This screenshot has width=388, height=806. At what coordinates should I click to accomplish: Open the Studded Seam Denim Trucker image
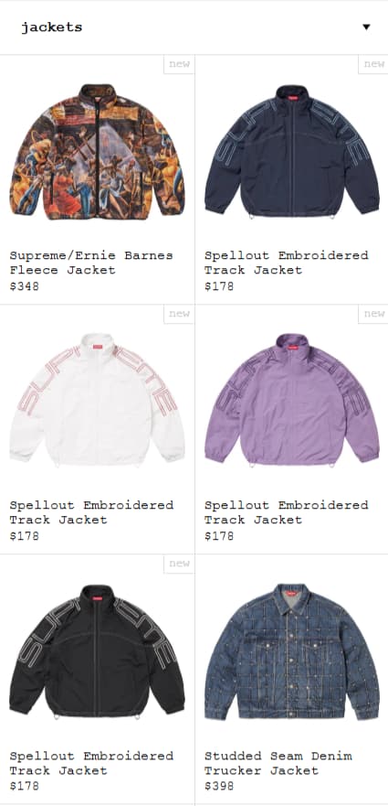pyautogui.click(x=291, y=651)
